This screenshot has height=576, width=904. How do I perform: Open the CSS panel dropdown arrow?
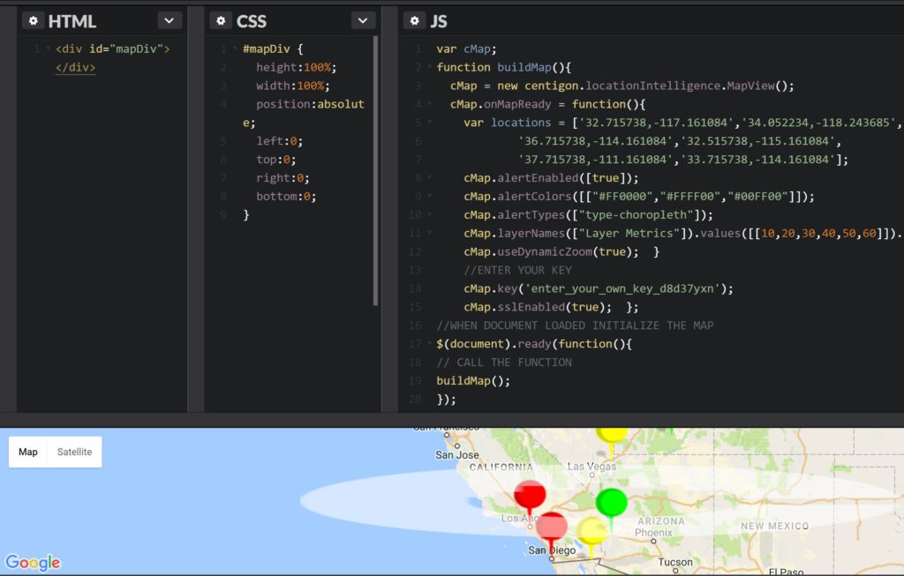361,19
